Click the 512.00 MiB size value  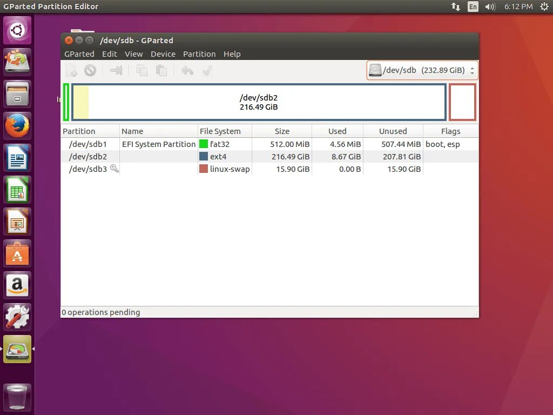(x=290, y=144)
